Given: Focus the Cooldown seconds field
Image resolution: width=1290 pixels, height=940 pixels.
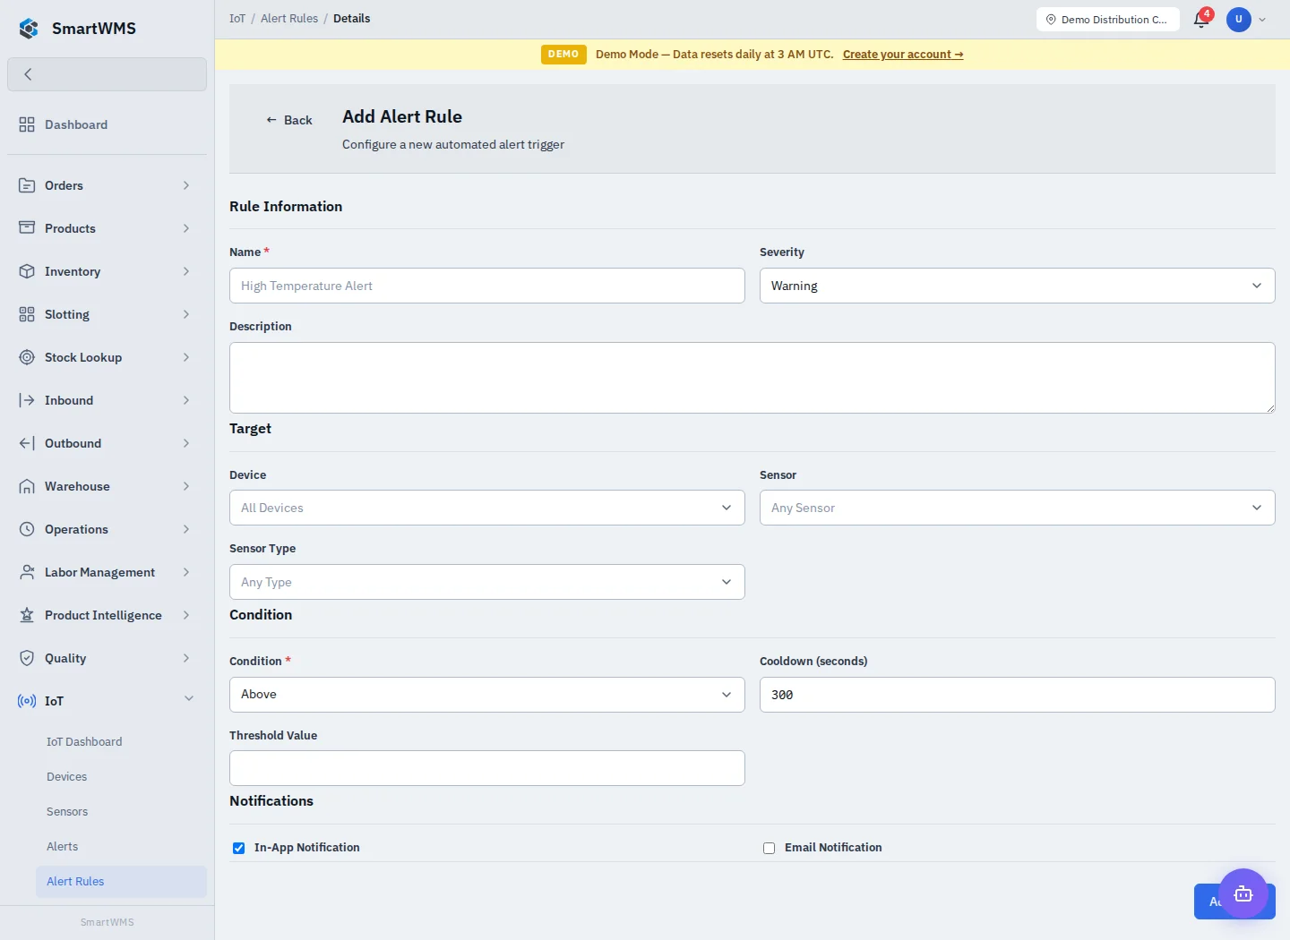Looking at the screenshot, I should tap(1017, 695).
